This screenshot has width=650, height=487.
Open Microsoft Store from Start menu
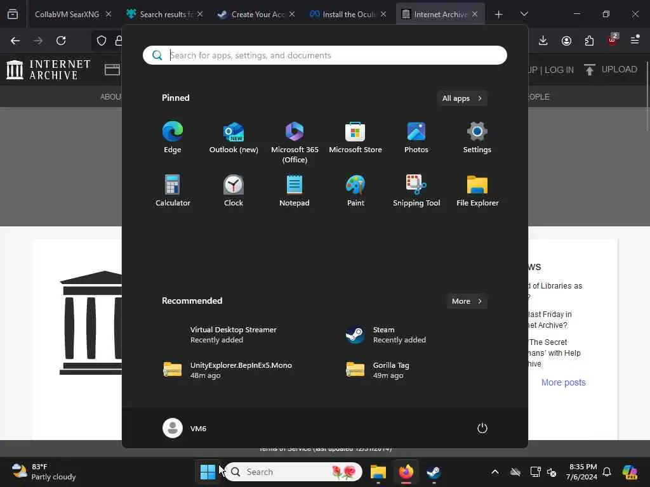pyautogui.click(x=355, y=138)
